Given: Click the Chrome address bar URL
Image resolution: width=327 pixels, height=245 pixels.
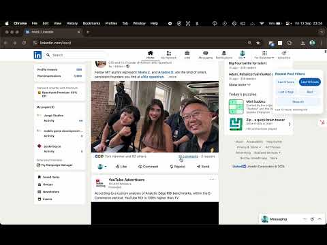Looking at the screenshot, I should (55, 43).
